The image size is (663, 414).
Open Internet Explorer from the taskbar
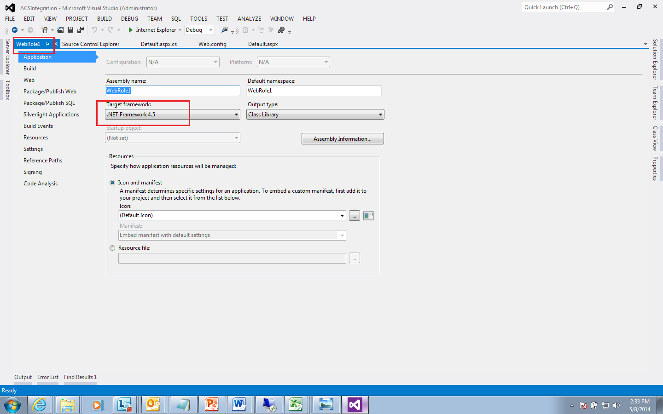click(40, 405)
